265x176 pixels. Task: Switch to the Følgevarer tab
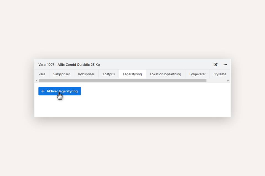pyautogui.click(x=197, y=74)
